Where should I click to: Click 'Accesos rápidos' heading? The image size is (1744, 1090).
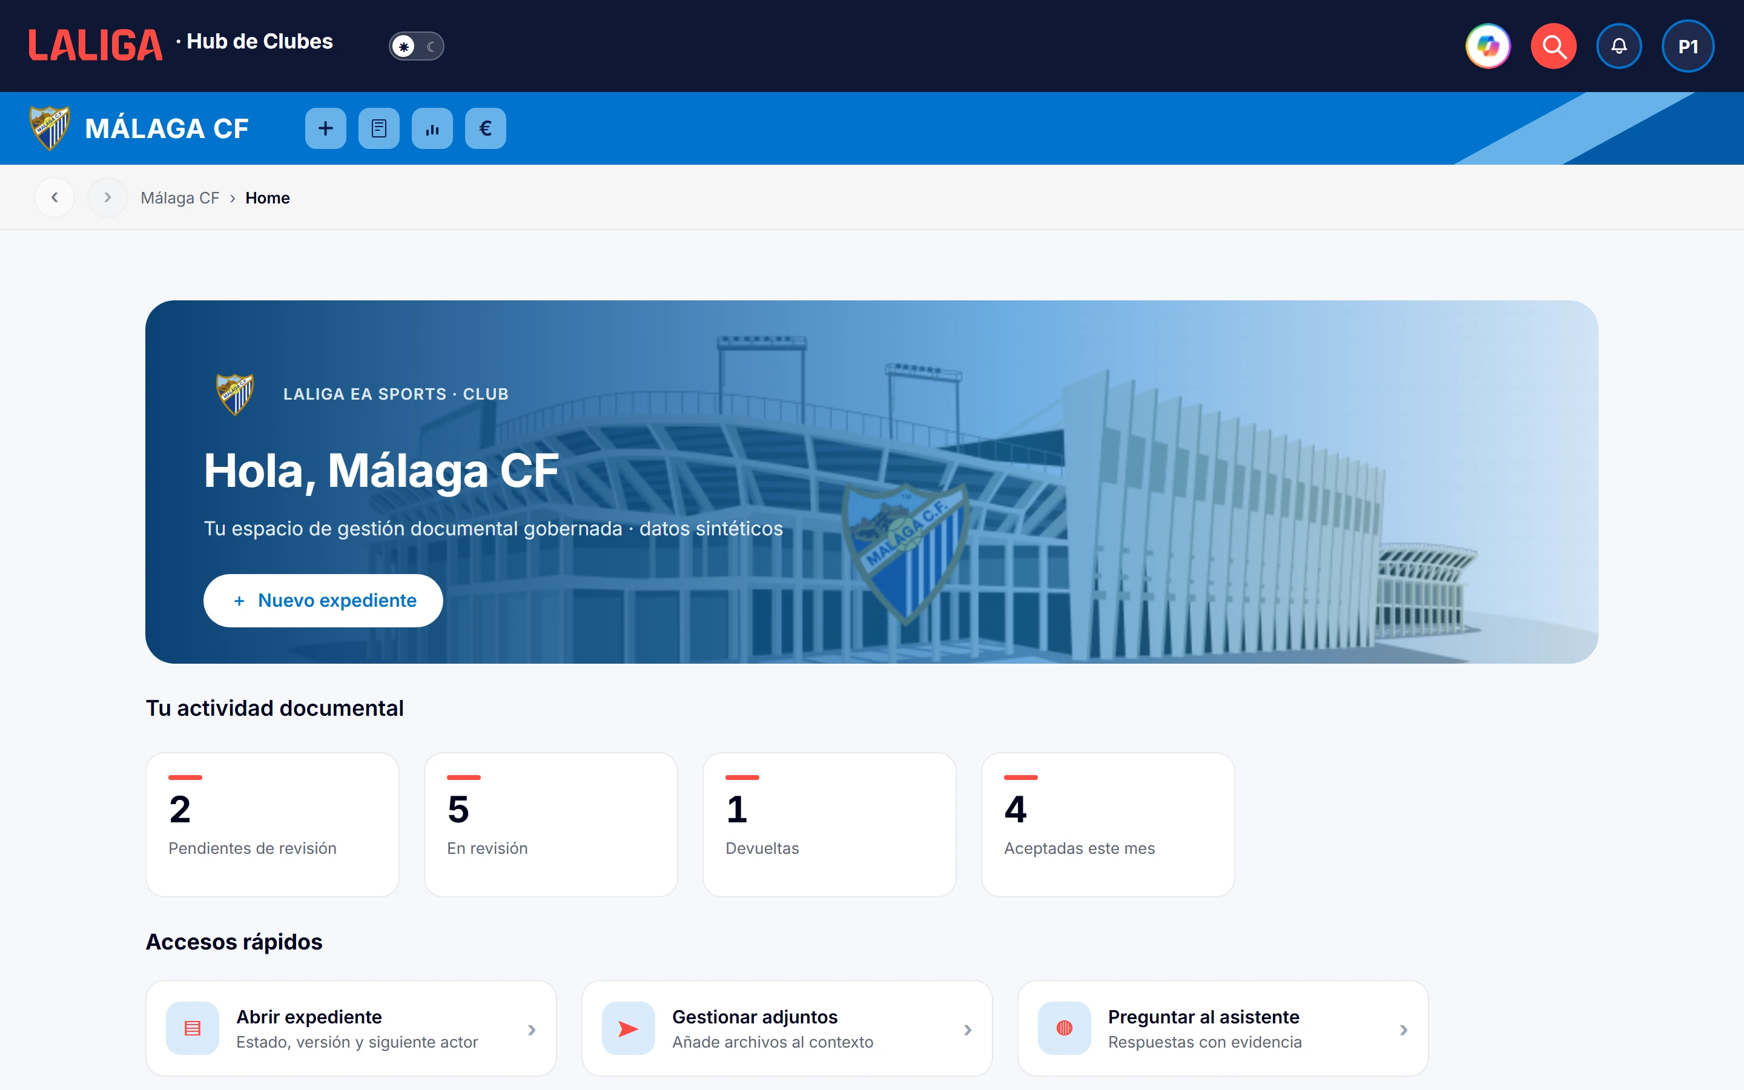tap(234, 942)
